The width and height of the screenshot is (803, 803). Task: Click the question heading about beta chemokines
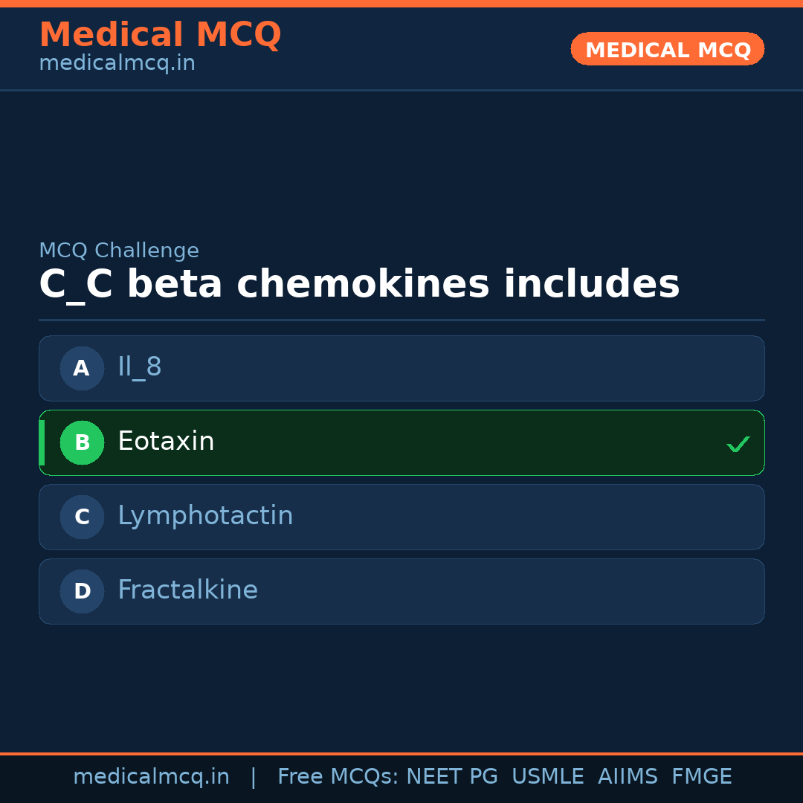tap(359, 285)
